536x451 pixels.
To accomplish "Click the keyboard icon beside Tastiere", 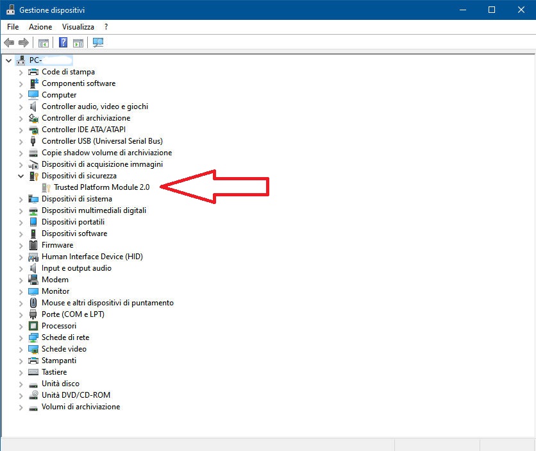I will pyautogui.click(x=33, y=372).
